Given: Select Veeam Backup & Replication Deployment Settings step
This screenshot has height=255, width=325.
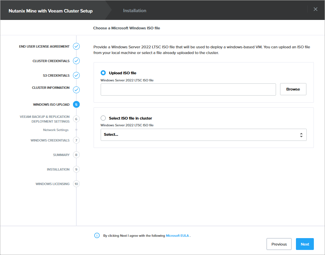Looking at the screenshot, I should (x=45, y=119).
